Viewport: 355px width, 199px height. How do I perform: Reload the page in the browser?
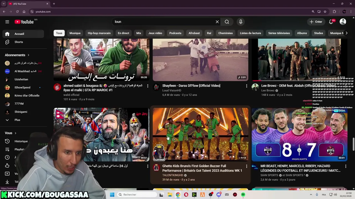tap(17, 12)
